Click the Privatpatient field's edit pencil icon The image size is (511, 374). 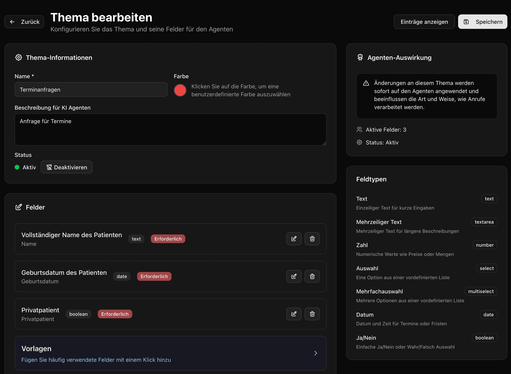[x=294, y=314]
